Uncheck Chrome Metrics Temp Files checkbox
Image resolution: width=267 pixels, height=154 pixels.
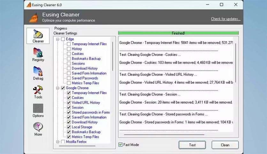tap(69, 137)
